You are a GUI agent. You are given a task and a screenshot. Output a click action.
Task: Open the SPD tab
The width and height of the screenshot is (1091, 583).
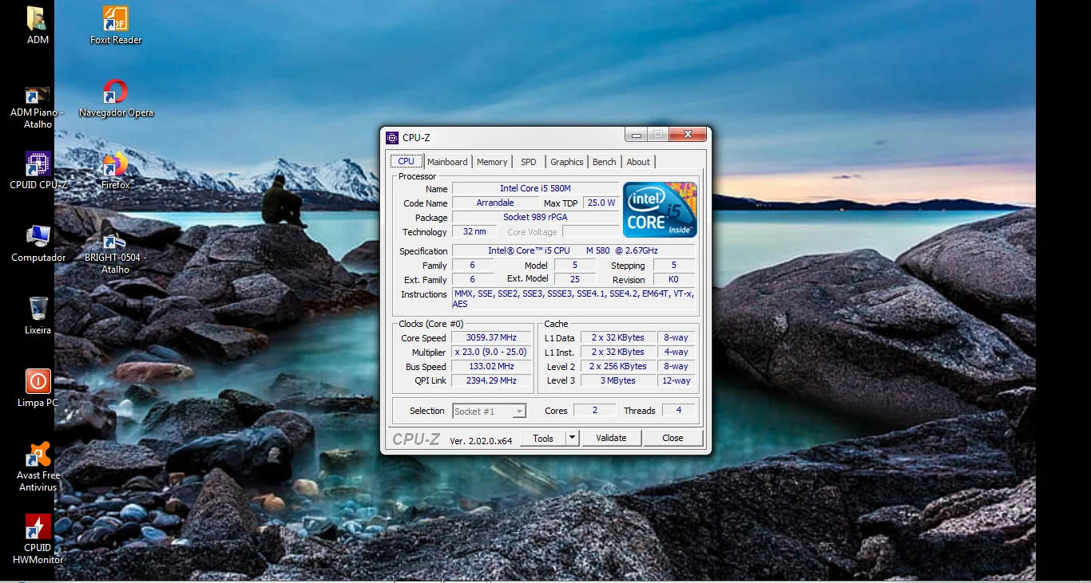point(529,162)
